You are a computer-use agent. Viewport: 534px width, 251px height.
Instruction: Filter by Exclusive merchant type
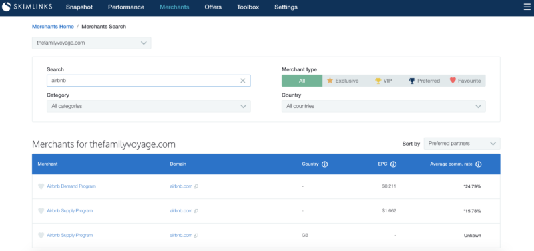tap(342, 81)
